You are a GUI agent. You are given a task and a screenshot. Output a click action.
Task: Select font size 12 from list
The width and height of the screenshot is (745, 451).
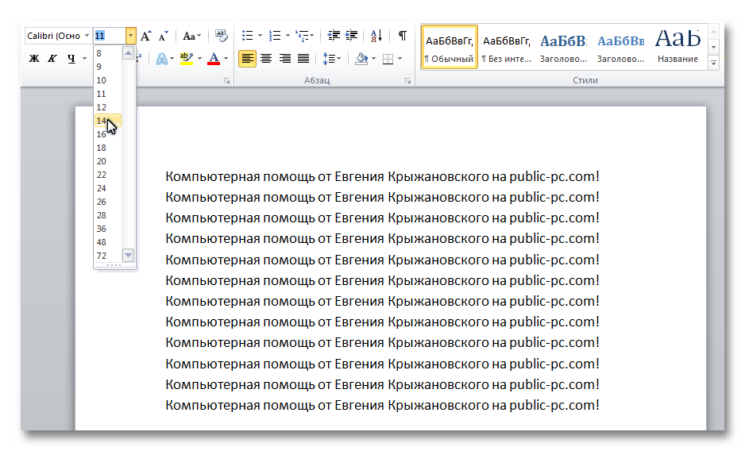[x=108, y=107]
